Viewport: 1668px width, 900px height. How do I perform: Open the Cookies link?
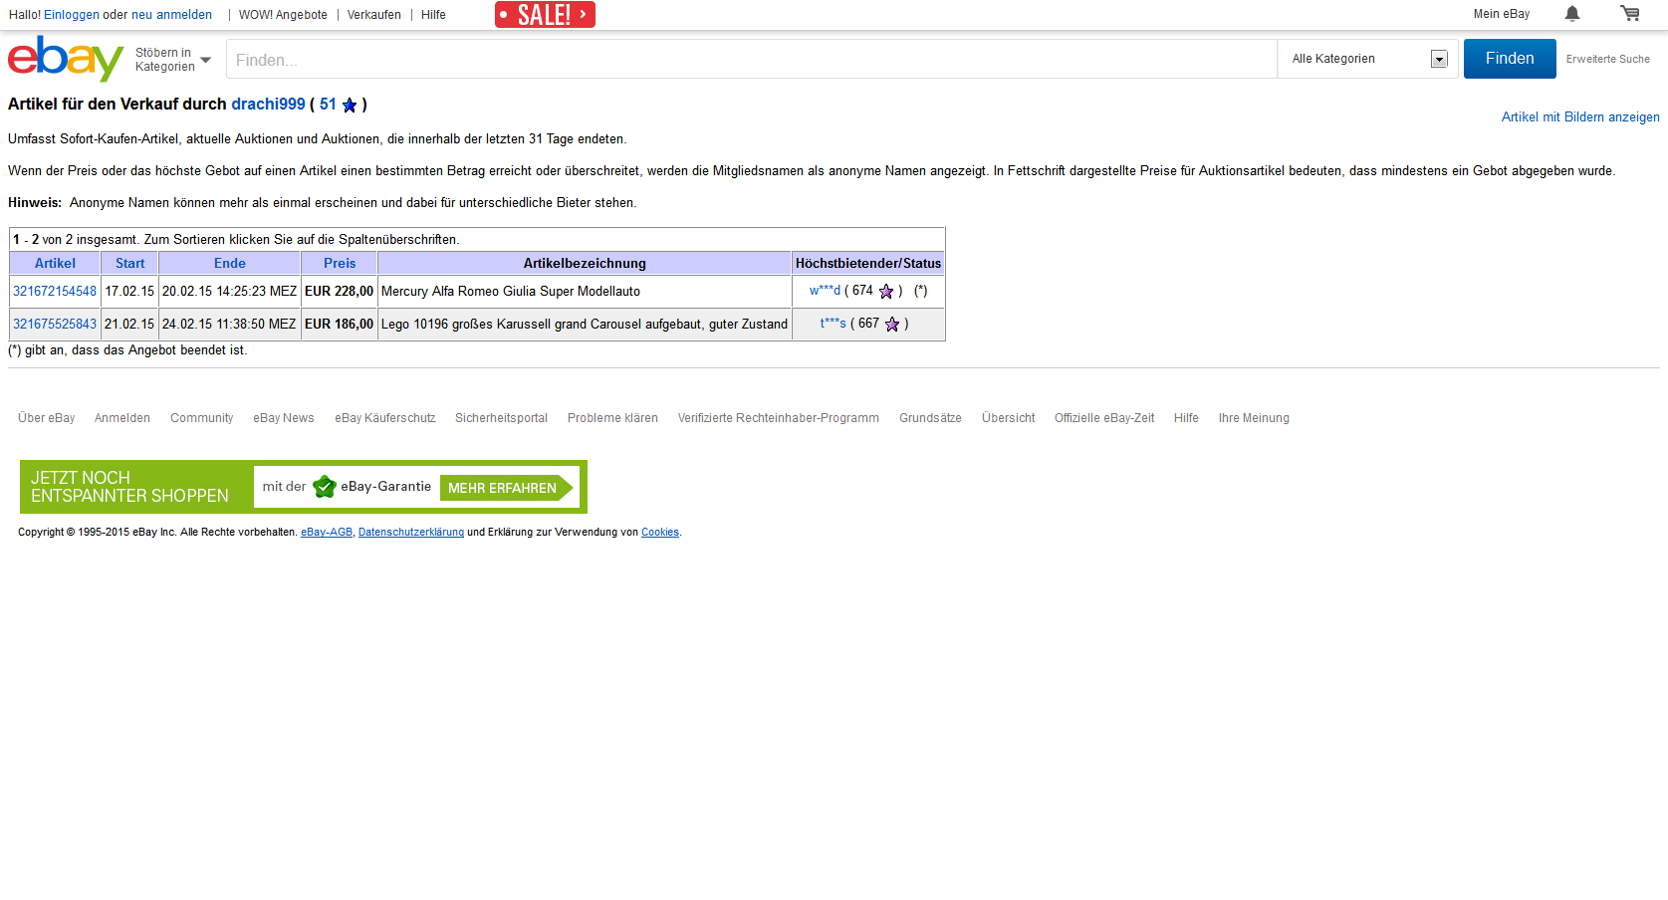[x=660, y=533]
